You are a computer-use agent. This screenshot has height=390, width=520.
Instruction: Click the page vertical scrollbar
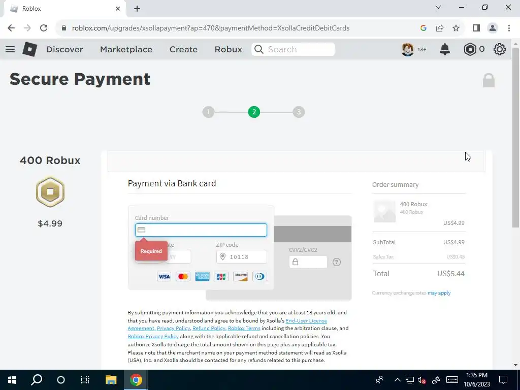click(515, 137)
